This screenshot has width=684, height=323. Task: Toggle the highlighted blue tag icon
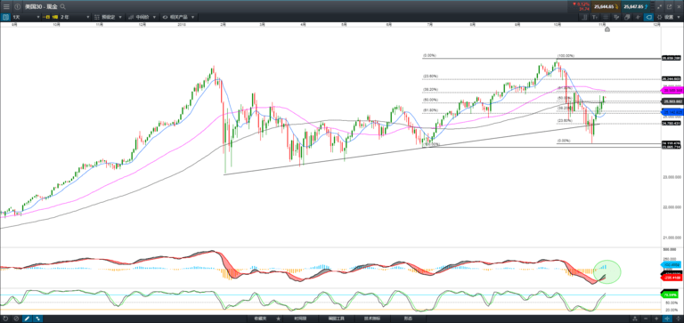648,17
